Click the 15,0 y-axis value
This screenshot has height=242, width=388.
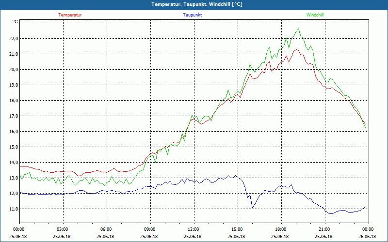(14, 147)
